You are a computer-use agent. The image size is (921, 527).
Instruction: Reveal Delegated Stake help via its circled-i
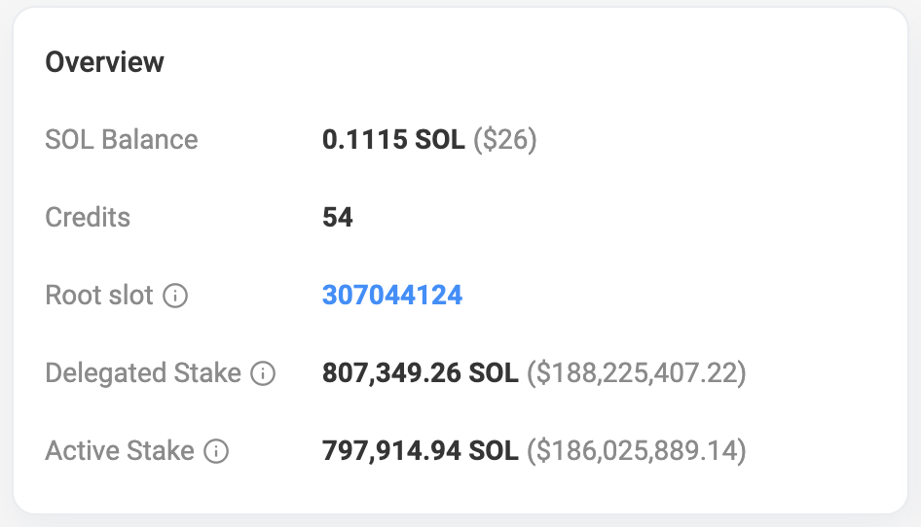[x=263, y=373]
